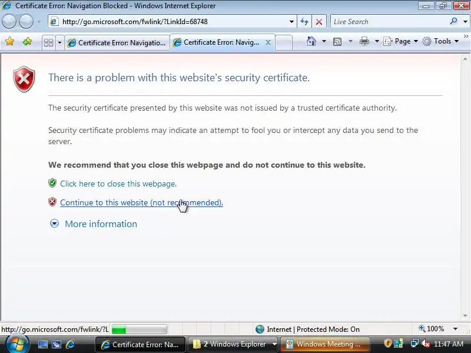This screenshot has height=353, width=471.
Task: Click the red shield error icon
Action: (x=24, y=79)
